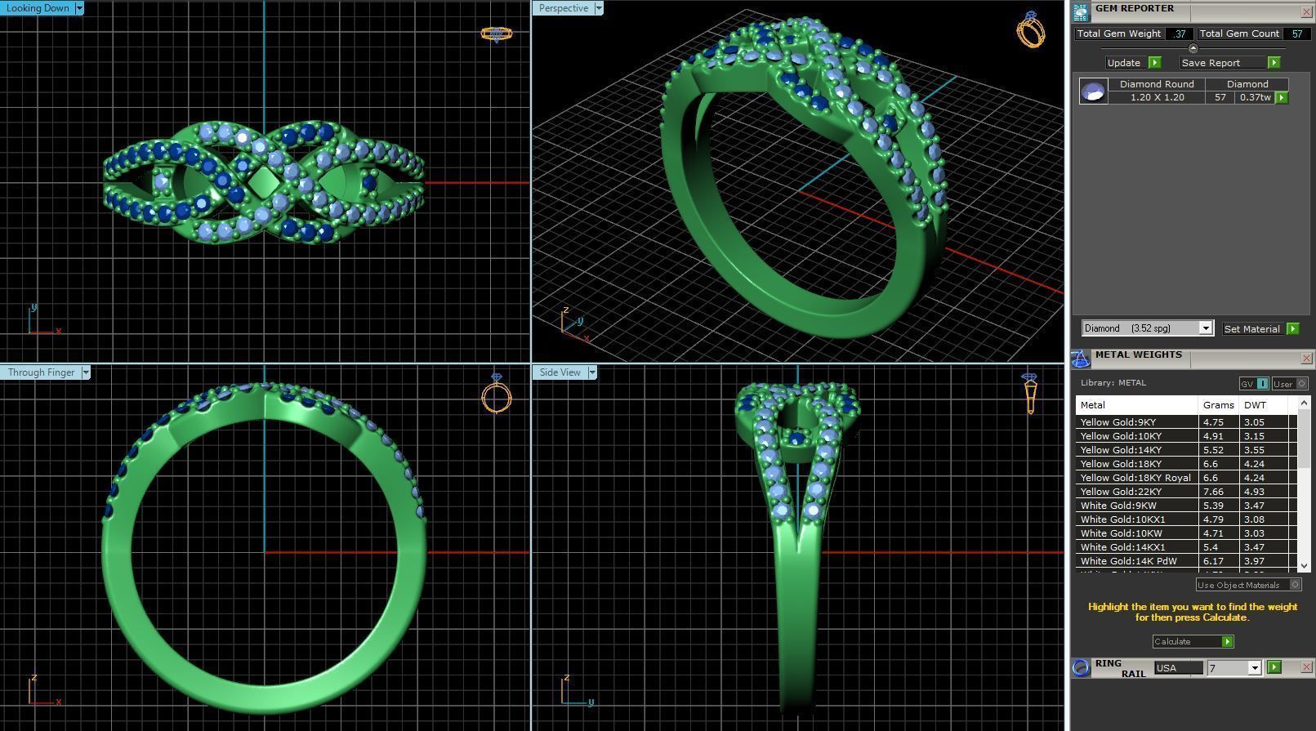Click the Ring Rail green apply arrow
This screenshot has width=1316, height=731.
click(1274, 667)
